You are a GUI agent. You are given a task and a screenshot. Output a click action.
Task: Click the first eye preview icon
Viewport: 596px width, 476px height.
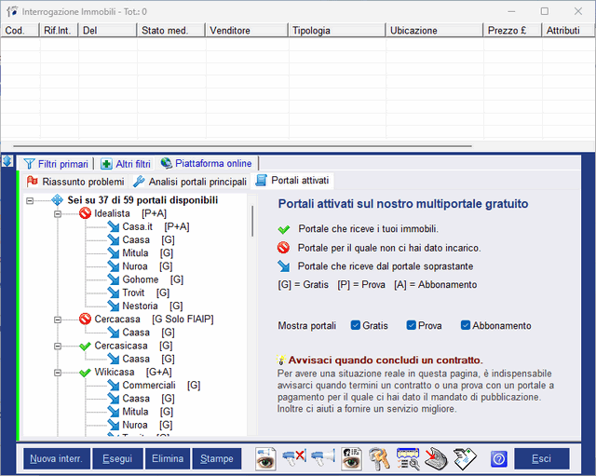(x=266, y=458)
